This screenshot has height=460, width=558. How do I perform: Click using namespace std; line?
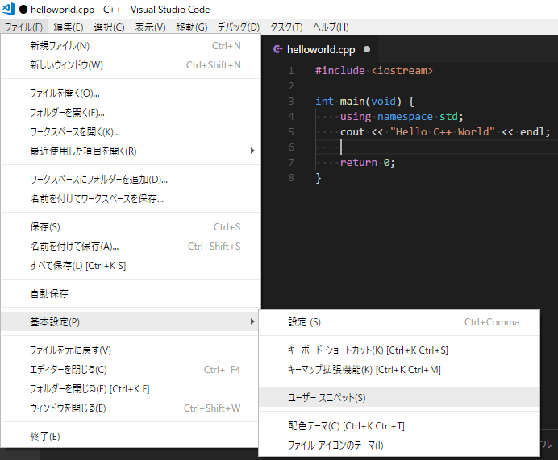coord(402,117)
